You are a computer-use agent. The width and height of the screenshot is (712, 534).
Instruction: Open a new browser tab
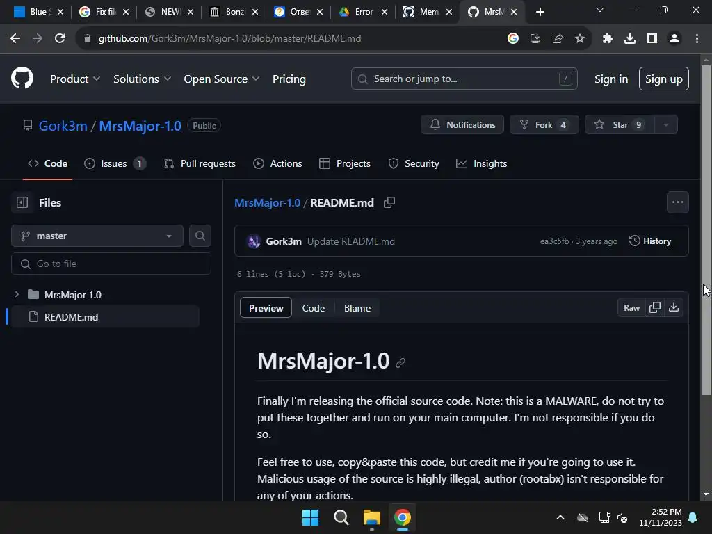tap(540, 12)
